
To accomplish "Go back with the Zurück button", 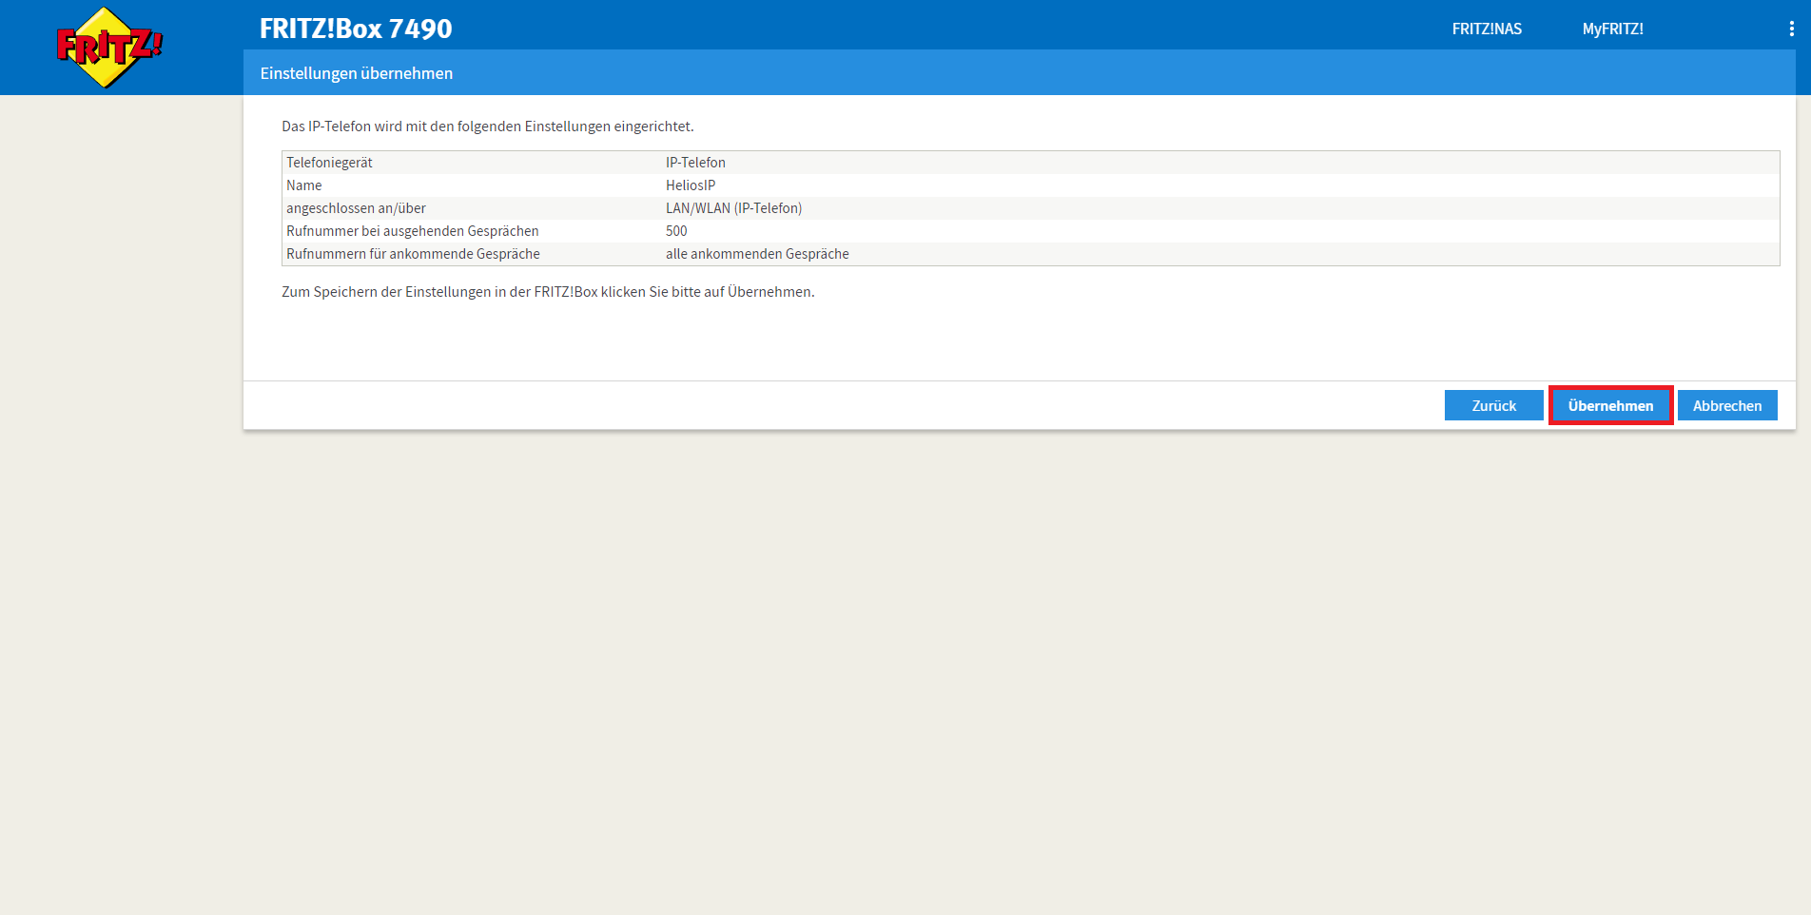I will [x=1493, y=405].
